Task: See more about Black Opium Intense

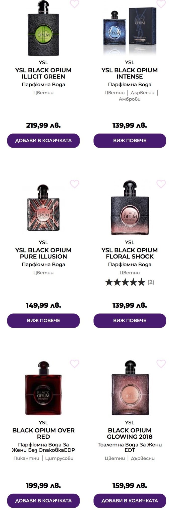Action: point(130,141)
